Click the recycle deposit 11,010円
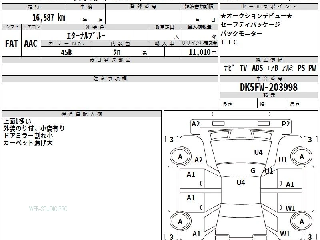The width and height of the screenshot is (320, 240). tap(202, 52)
